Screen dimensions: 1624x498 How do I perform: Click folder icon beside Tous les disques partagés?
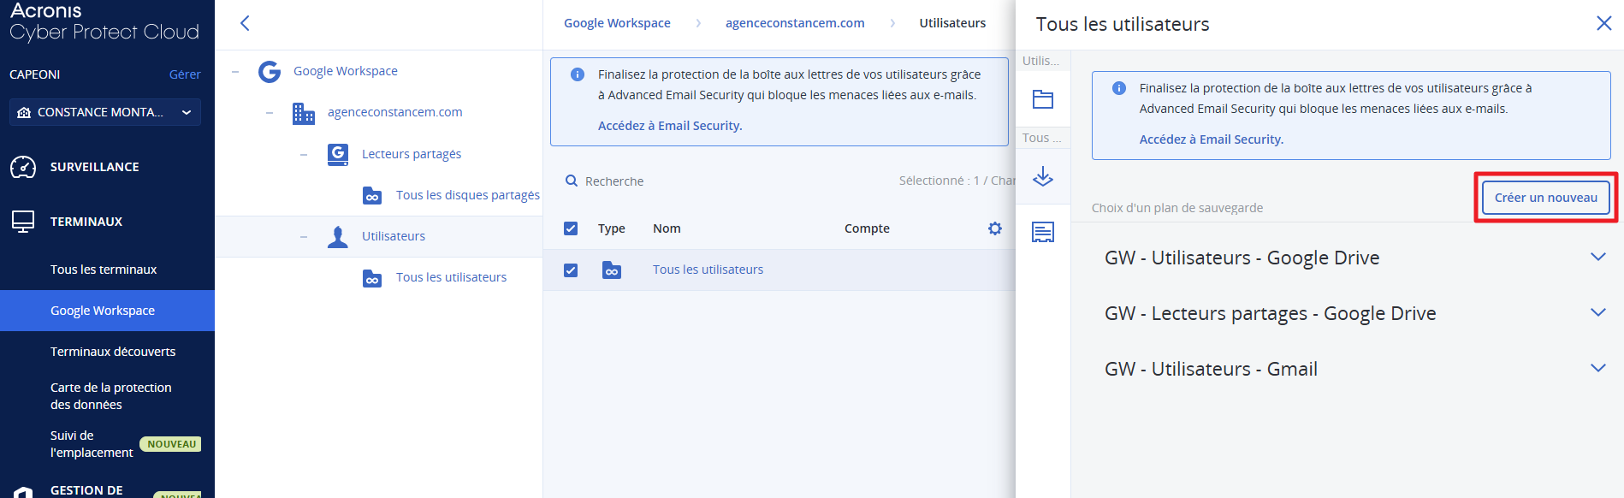pos(372,195)
